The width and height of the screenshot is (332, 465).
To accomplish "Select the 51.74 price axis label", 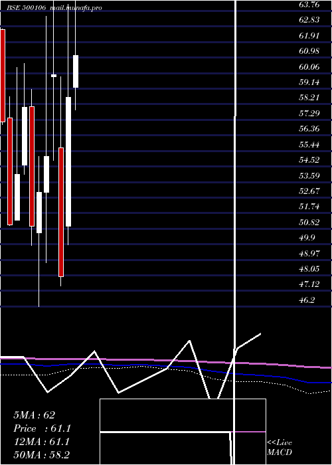I will (309, 207).
